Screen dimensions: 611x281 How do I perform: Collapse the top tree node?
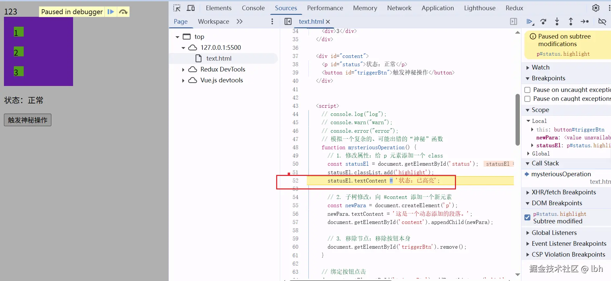point(177,37)
